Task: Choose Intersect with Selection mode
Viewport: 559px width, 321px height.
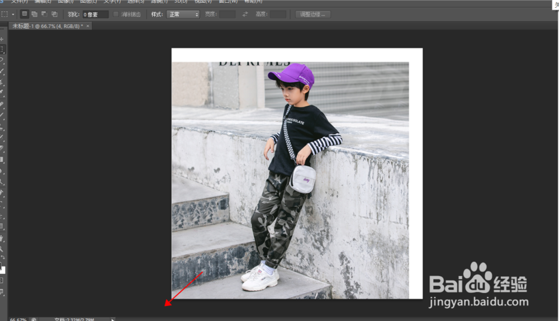Action: tap(55, 14)
